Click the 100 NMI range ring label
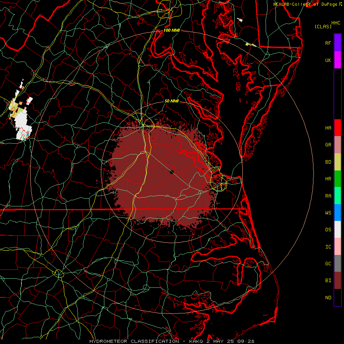This screenshot has width=344, height=344. tap(172, 30)
